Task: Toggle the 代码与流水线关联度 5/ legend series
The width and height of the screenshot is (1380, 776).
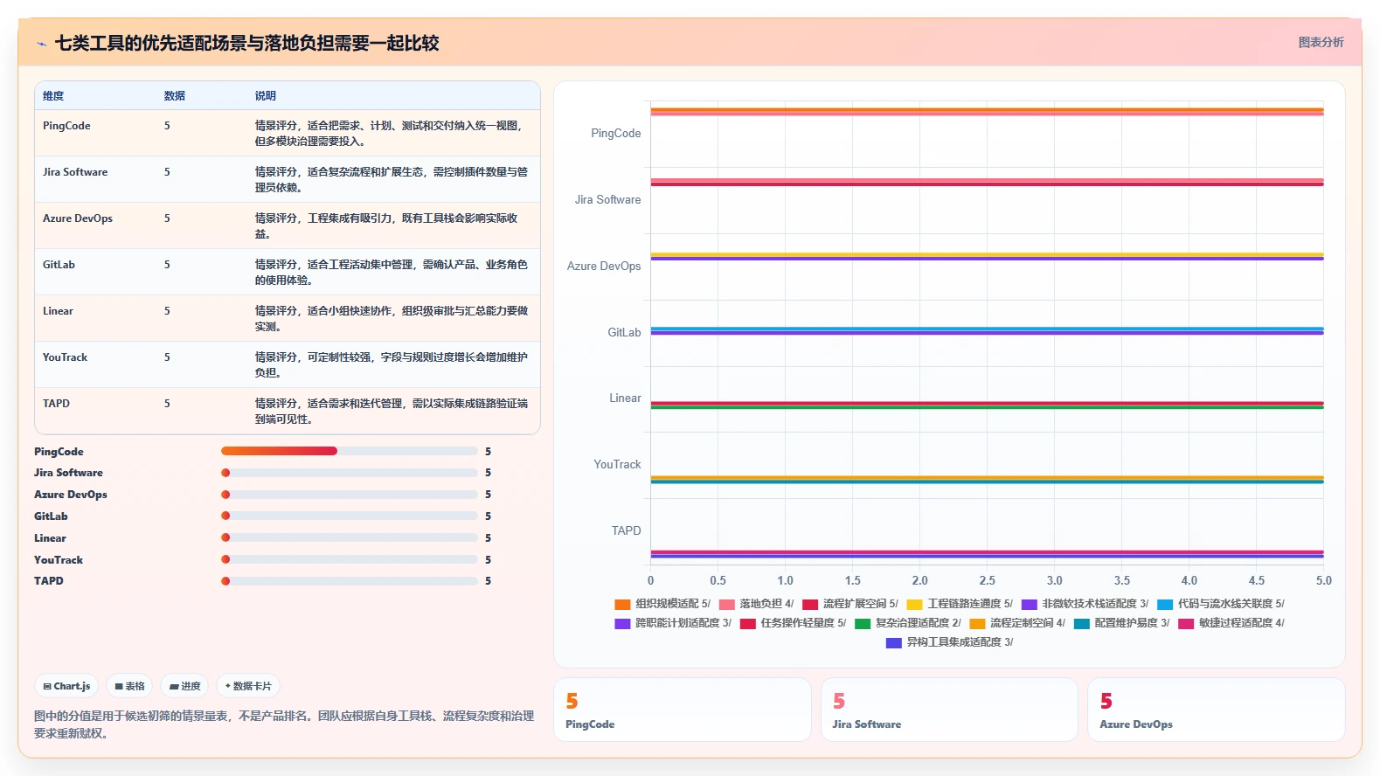Action: click(x=1221, y=604)
